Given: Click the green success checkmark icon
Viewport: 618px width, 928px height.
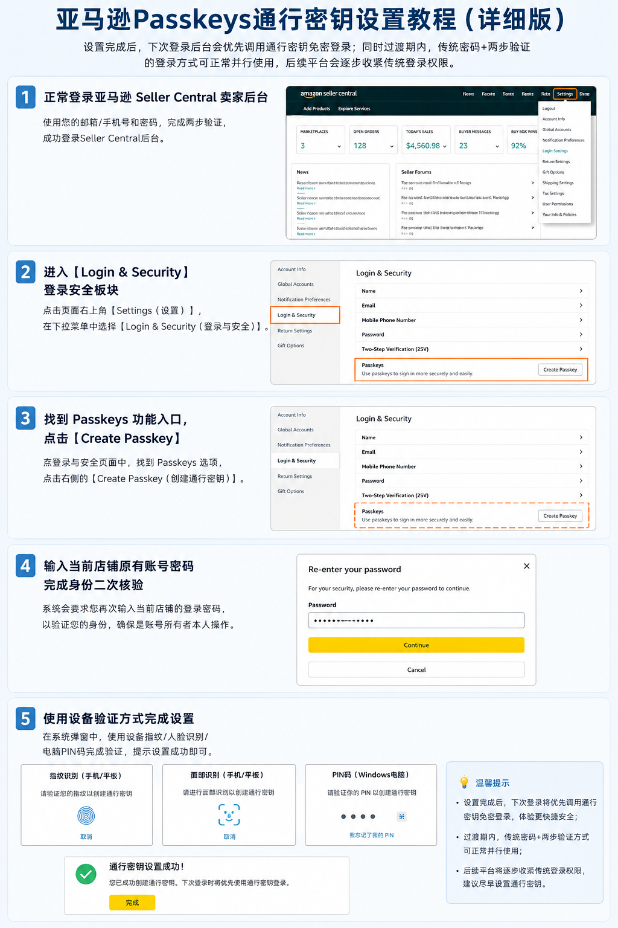Looking at the screenshot, I should click(86, 874).
